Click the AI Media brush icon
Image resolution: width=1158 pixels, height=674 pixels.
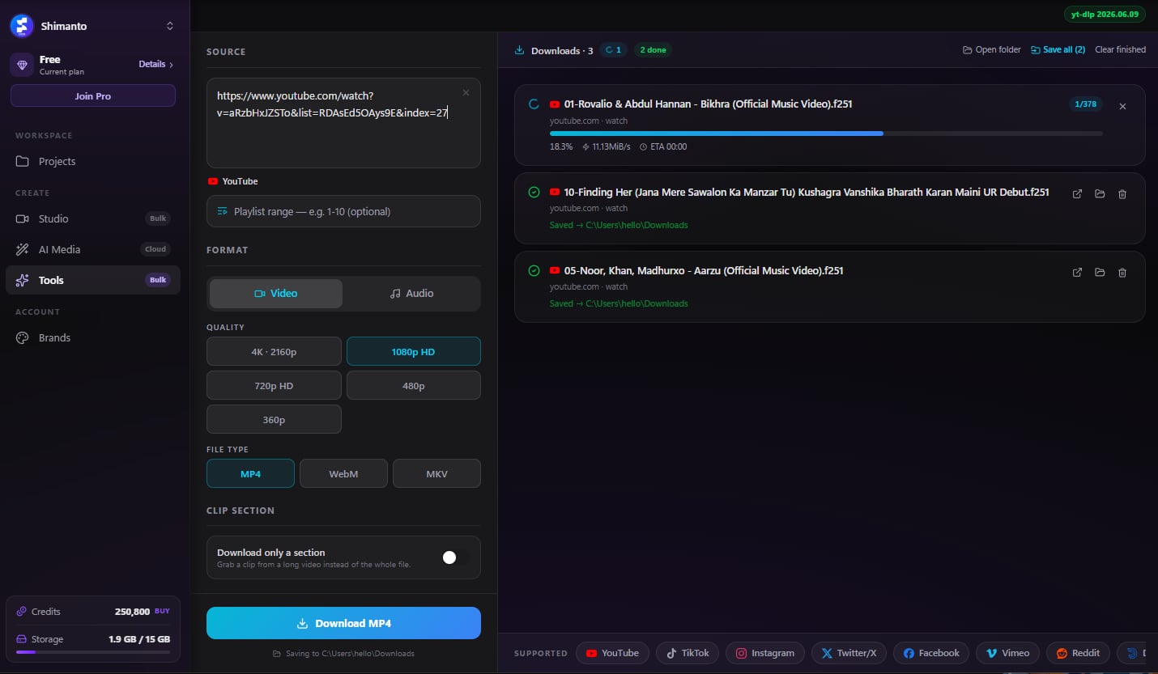[23, 249]
